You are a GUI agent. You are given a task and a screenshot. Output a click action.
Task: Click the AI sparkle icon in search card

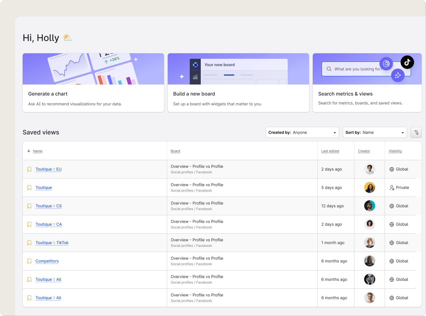(x=398, y=75)
